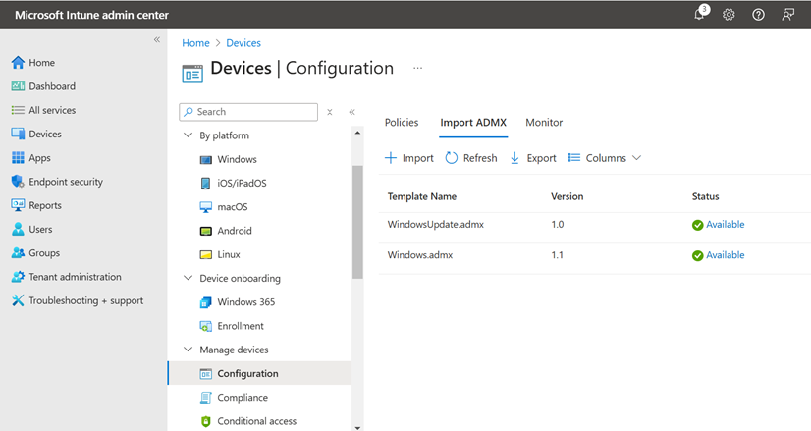Open the settings gear icon

pos(729,15)
